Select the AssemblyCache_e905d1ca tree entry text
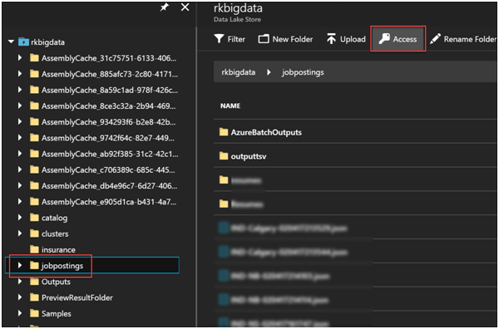The width and height of the screenshot is (499, 329). pos(109,202)
